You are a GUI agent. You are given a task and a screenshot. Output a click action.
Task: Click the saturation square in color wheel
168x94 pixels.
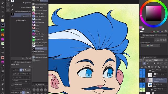(x=154, y=13)
